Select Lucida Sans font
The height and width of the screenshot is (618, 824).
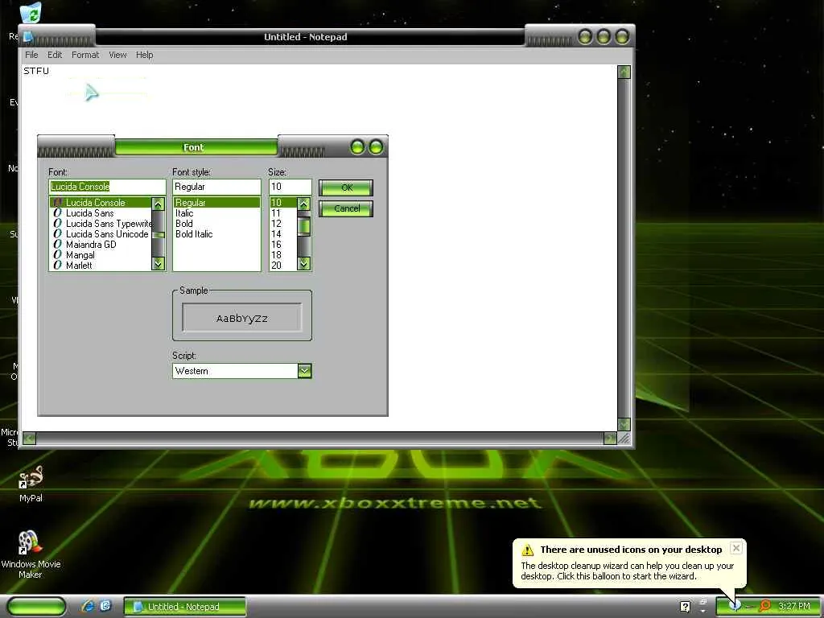[x=101, y=212]
